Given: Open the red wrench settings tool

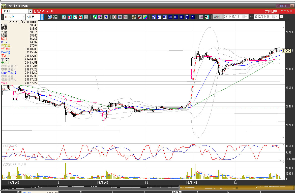Looking at the screenshot, I should pos(140,17).
